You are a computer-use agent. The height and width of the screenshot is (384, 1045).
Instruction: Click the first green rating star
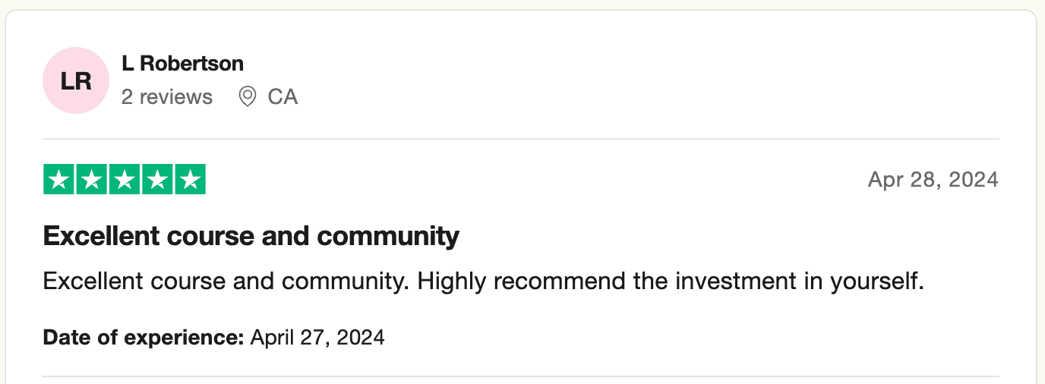coord(58,180)
